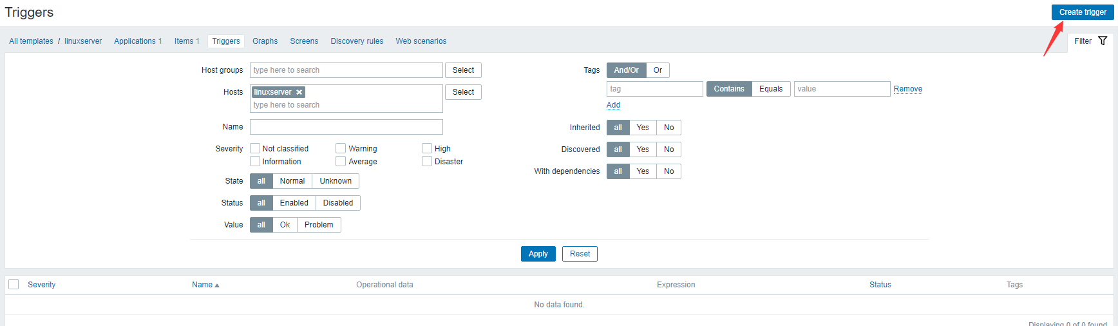Switch tags mode to Or

coord(658,70)
